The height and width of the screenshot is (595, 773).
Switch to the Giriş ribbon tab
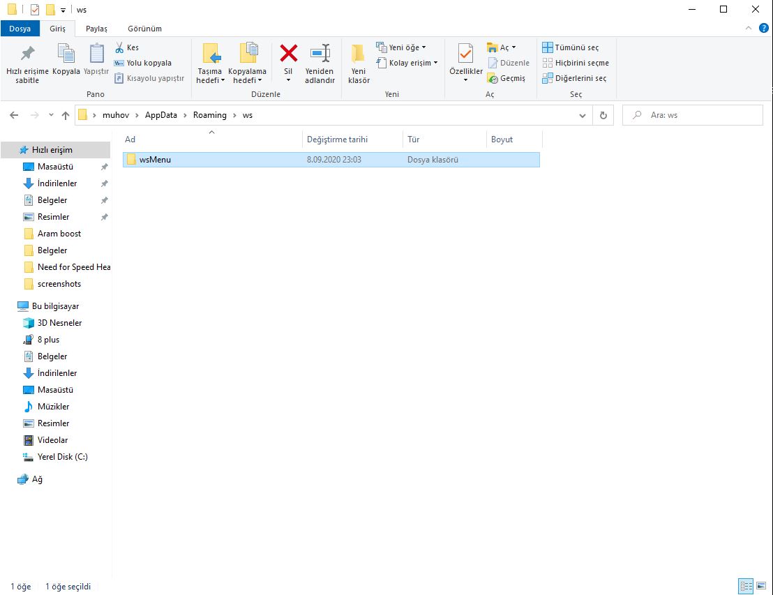[x=57, y=29]
